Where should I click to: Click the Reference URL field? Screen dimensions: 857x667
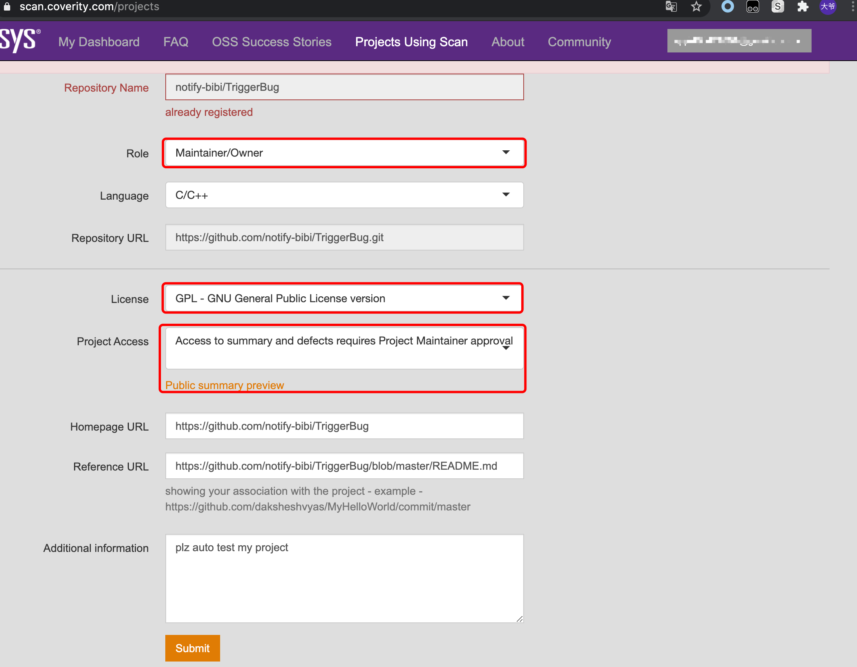[344, 466]
